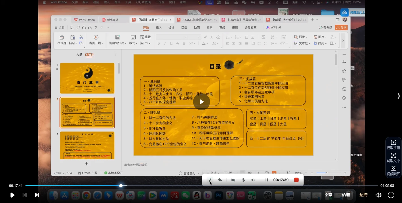This screenshot has width=402, height=203.
Task: Toggle the microphone in recording toolbar
Action: [x=243, y=180]
